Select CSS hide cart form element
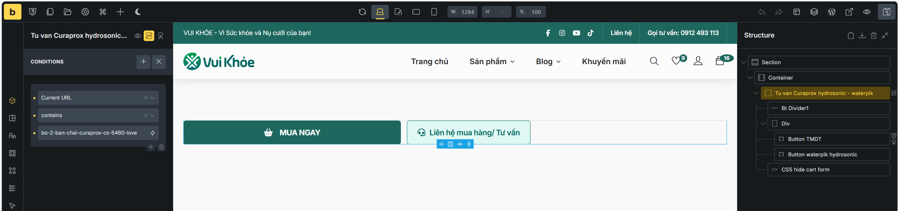Viewport: 899px width, 211px height. [805, 170]
